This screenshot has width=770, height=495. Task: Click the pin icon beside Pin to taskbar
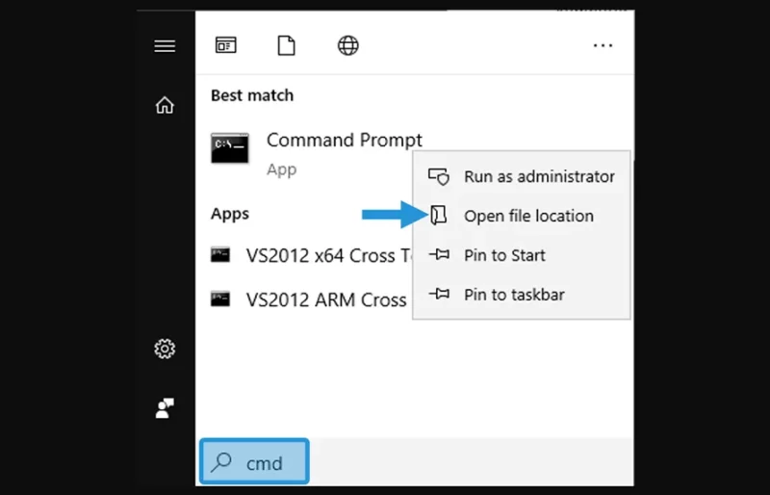tap(439, 294)
